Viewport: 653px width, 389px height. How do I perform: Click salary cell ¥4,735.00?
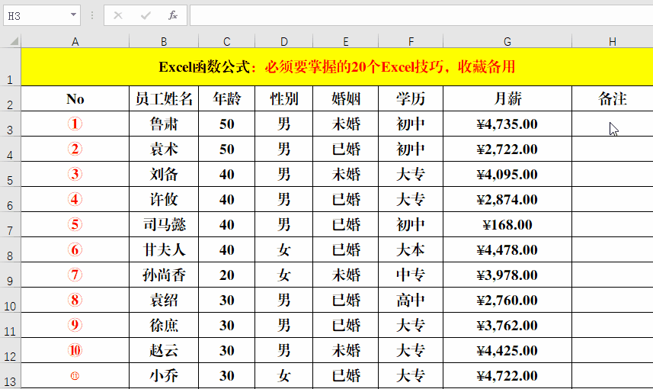[x=507, y=124]
